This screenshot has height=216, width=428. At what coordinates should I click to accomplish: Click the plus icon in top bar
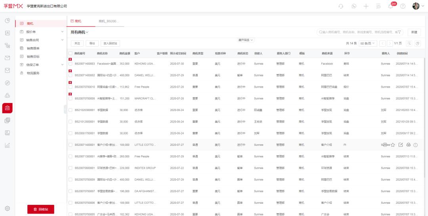tap(366, 6)
